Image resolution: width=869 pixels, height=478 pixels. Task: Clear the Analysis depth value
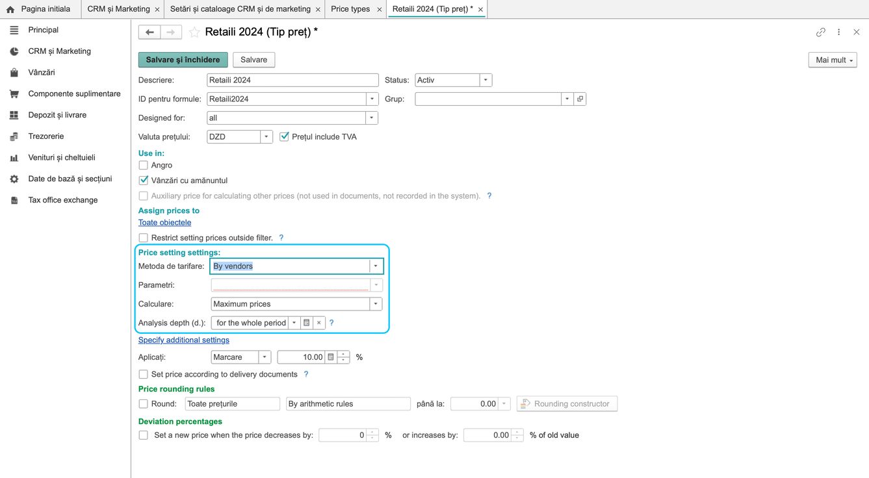[x=319, y=323]
